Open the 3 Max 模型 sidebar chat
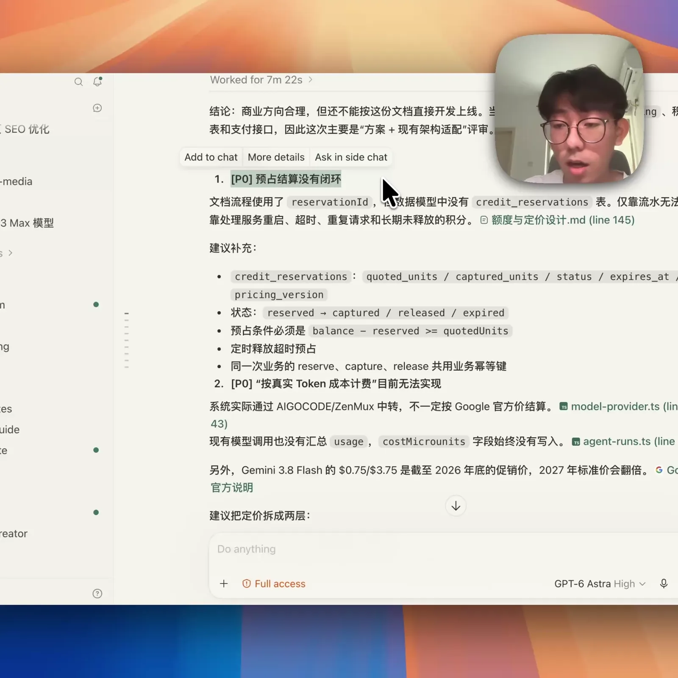This screenshot has height=678, width=678. 27,223
